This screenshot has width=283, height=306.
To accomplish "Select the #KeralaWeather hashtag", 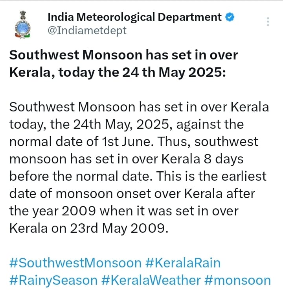I will (x=151, y=280).
